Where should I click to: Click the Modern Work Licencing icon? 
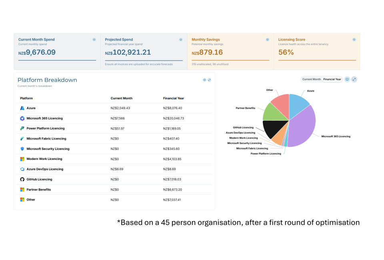click(x=22, y=159)
